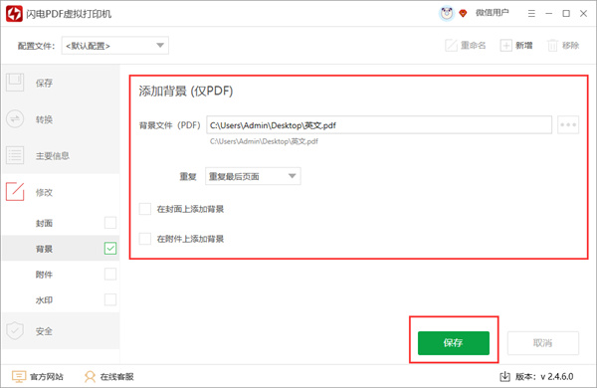Image resolution: width=597 pixels, height=388 pixels.
Task: Check 在封面上添加背景 option
Action: (145, 209)
